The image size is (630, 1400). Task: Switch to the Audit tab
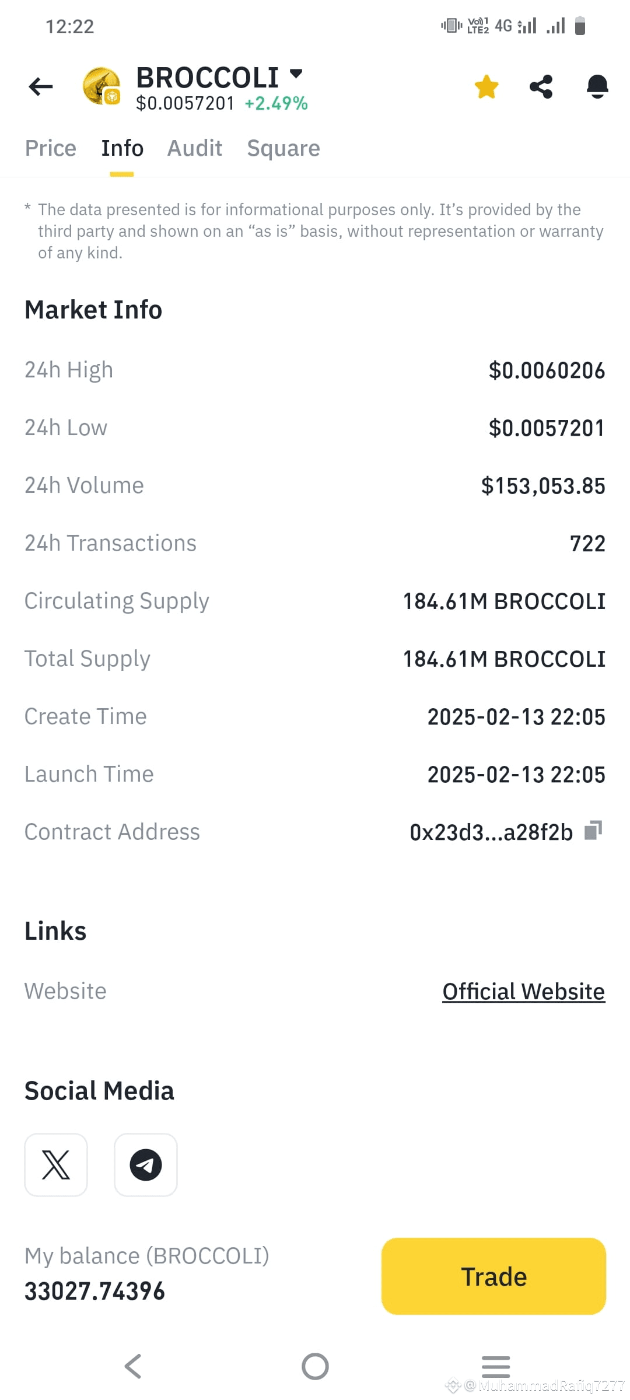(195, 148)
